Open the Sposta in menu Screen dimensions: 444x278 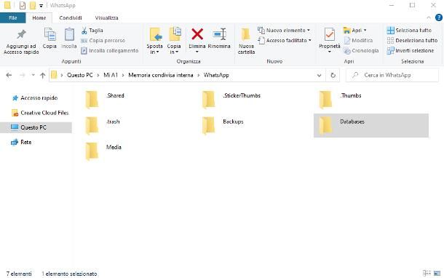154,41
